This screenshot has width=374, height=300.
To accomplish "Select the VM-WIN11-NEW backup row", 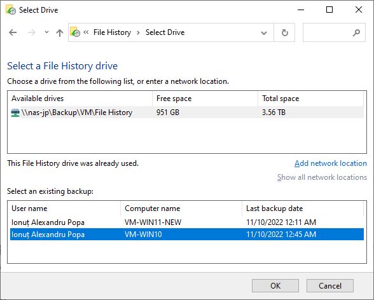I will pos(187,222).
